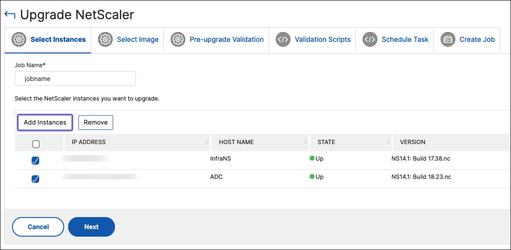Click the Up state text for ADC
Screen dimensions: 511x250
(320, 177)
